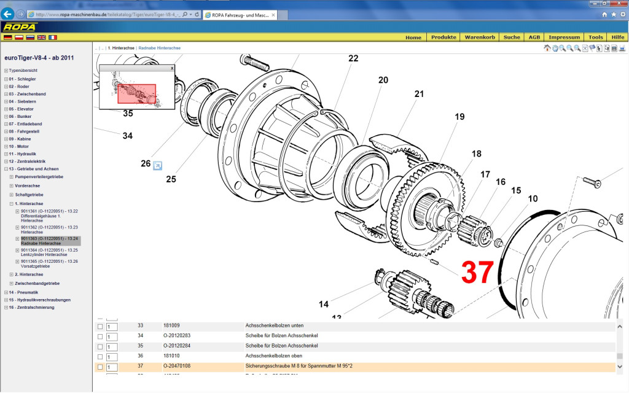The image size is (629, 393).
Task: Go back with the browser back arrow
Action: pos(7,14)
